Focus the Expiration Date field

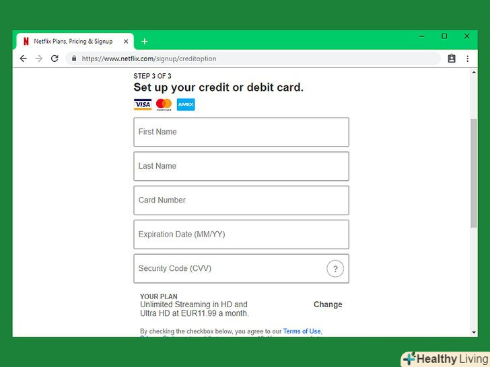241,235
